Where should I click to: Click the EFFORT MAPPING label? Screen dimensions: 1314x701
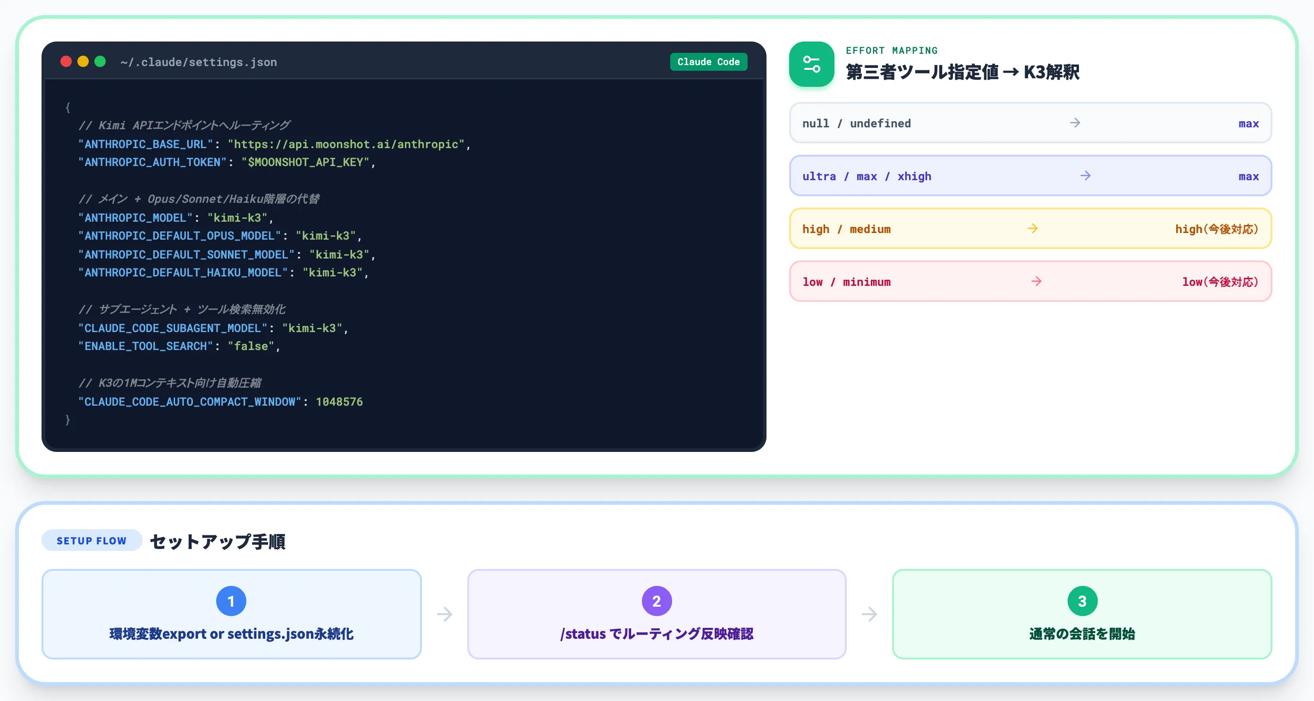click(x=892, y=50)
